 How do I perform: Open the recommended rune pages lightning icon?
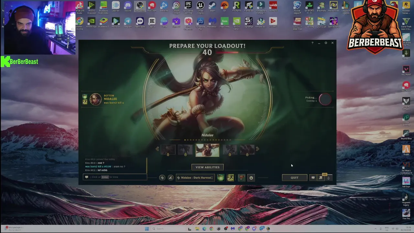coord(162,178)
